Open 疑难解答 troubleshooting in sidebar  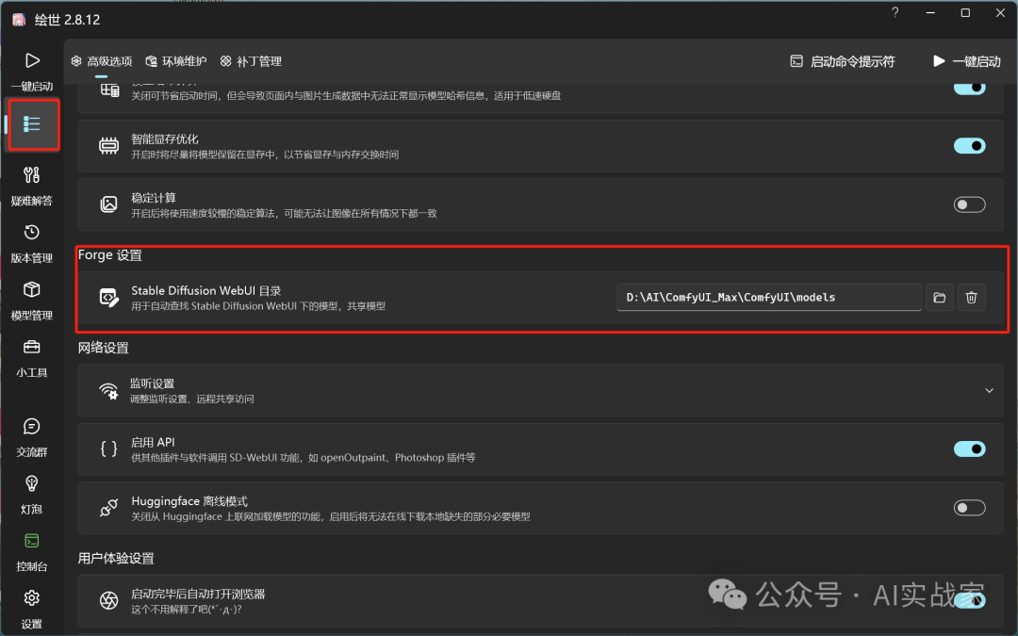click(32, 187)
